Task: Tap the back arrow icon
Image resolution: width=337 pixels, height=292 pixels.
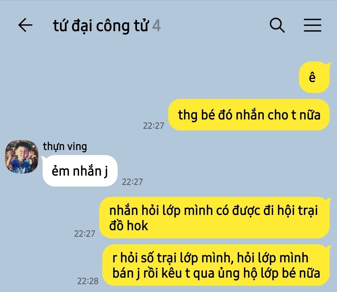Action: (x=25, y=25)
